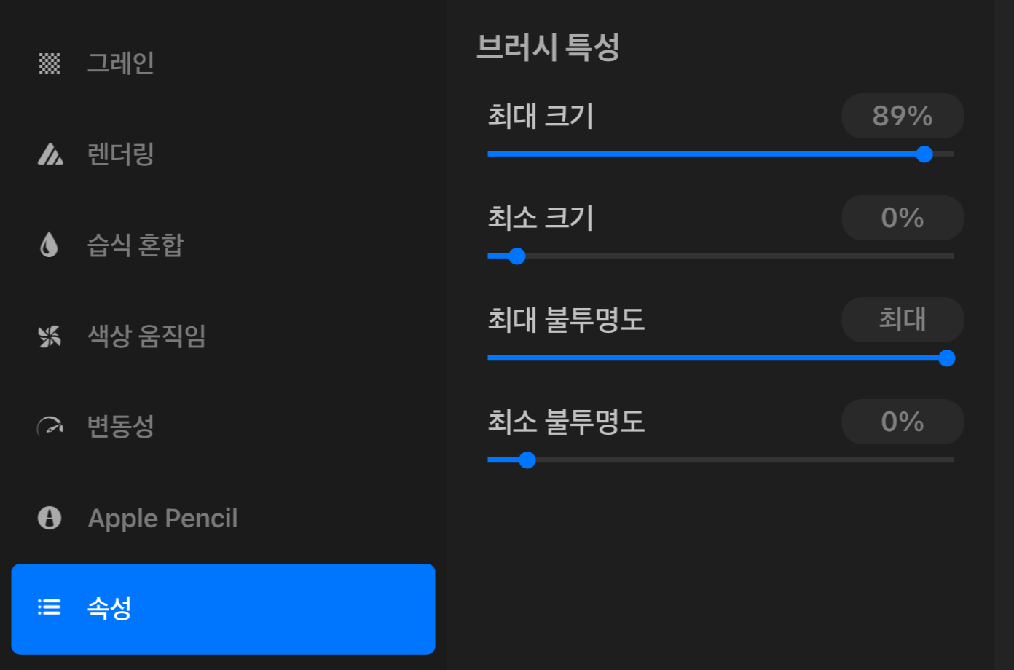Click the 속성 list icon in highlighted row
The height and width of the screenshot is (670, 1014).
(x=48, y=608)
